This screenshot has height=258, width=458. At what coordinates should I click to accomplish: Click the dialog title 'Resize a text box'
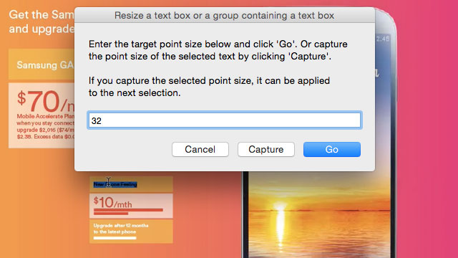tap(224, 16)
